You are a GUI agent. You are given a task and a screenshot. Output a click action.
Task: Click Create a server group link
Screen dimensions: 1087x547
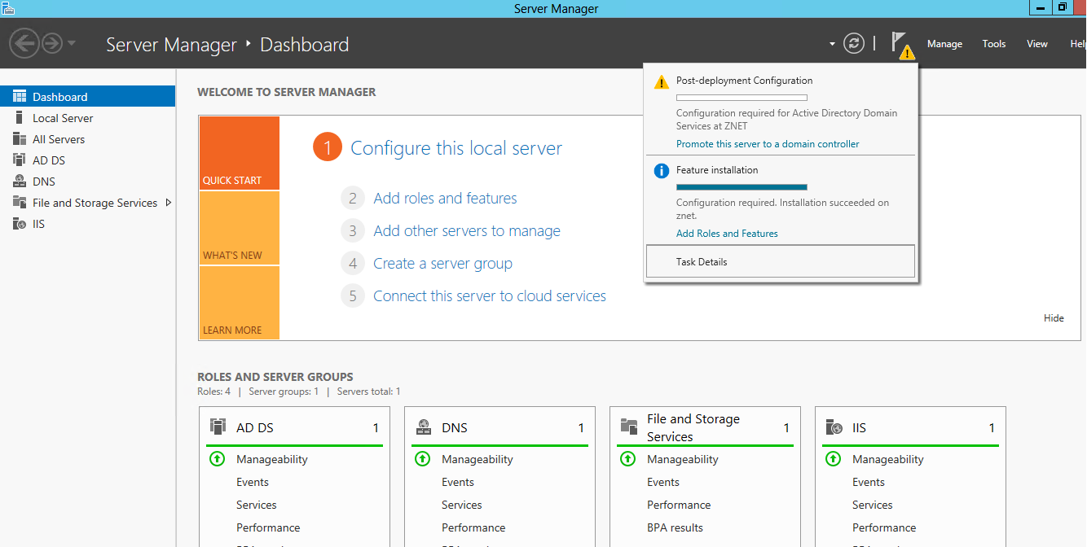[442, 264]
